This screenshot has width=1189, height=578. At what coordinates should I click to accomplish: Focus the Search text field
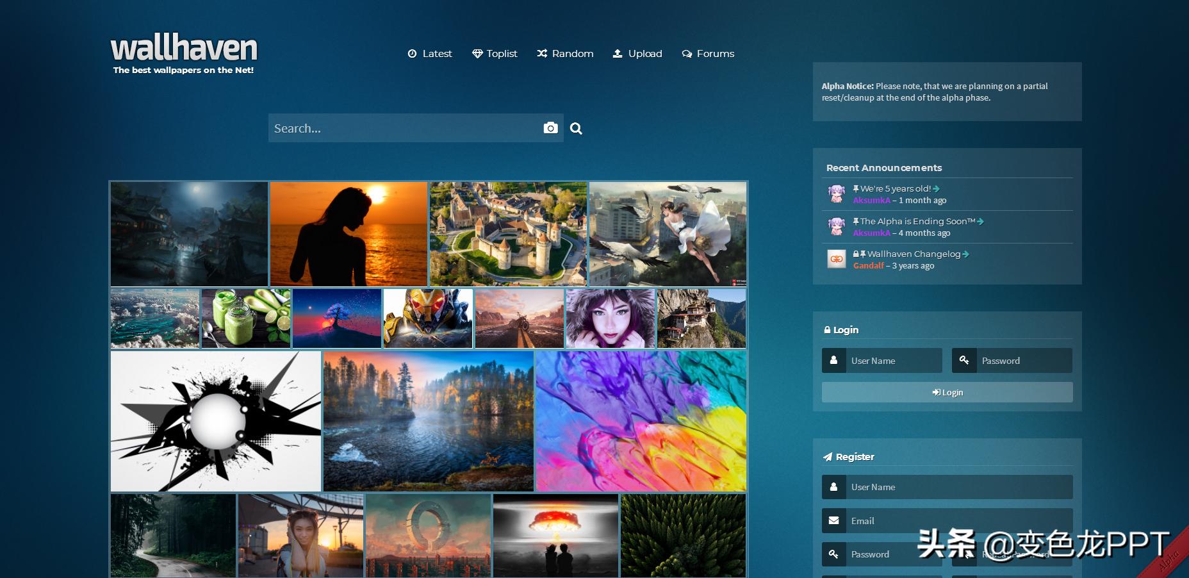[x=404, y=128]
